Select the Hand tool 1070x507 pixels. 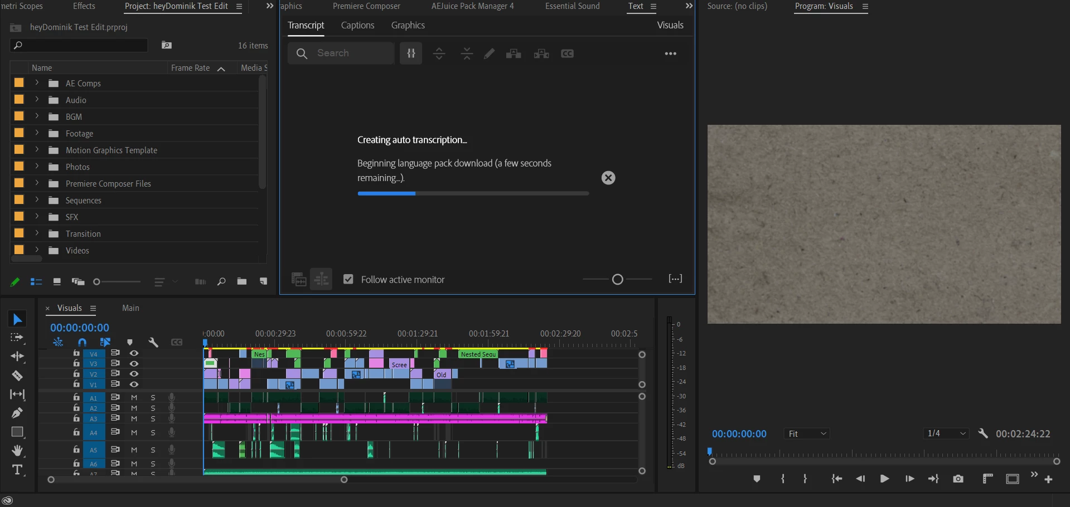17,450
